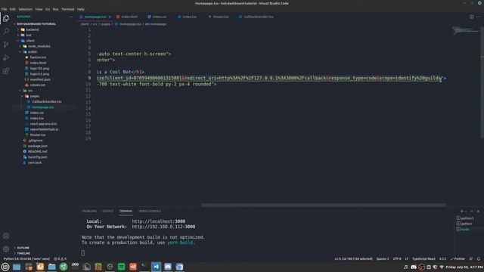
Task: Open the 192.168.0.112:3000 network link
Action: click(163, 227)
